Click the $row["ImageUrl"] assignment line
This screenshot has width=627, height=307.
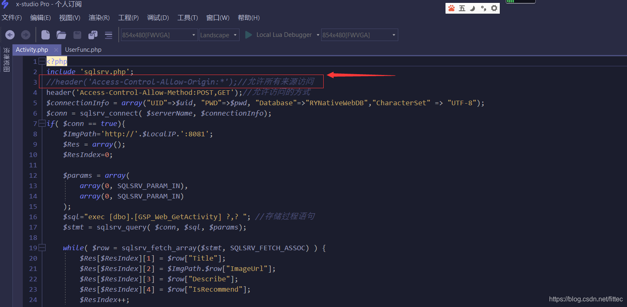177,268
